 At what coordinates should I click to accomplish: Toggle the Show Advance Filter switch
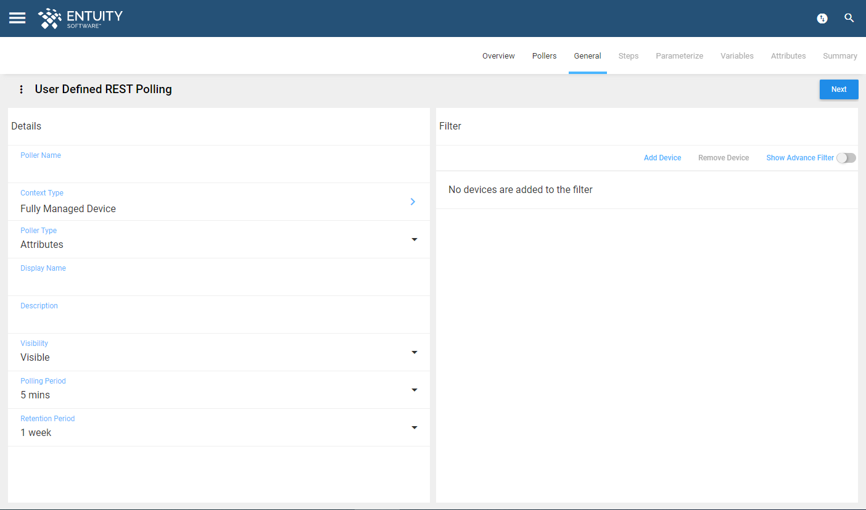(846, 158)
